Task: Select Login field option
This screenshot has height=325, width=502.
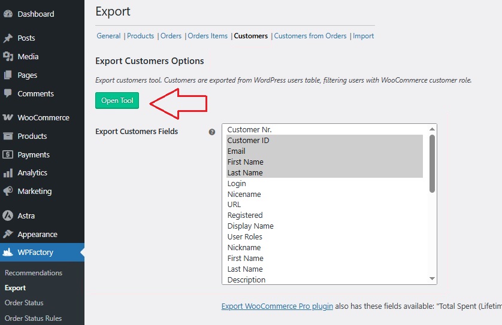Action: point(325,183)
